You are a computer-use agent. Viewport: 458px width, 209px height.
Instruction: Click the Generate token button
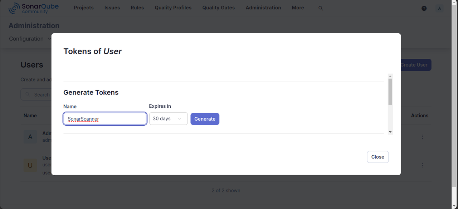click(205, 119)
